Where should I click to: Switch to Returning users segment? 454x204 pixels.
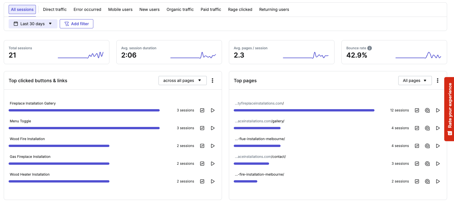coord(274,9)
